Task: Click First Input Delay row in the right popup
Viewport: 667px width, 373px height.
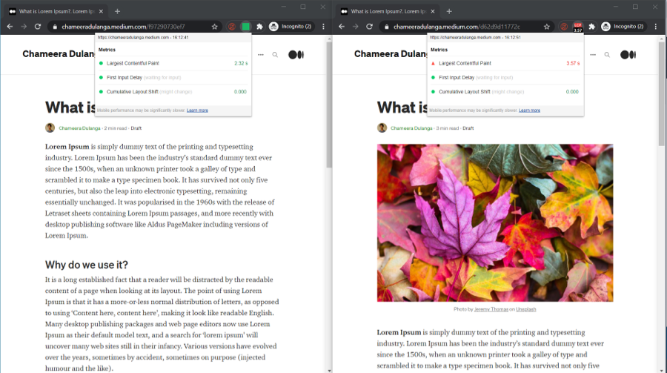Action: point(505,78)
